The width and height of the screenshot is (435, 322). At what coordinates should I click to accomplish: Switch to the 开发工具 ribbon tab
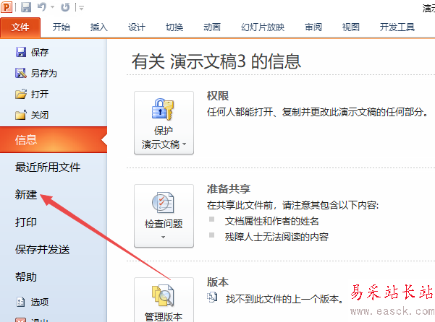[397, 27]
